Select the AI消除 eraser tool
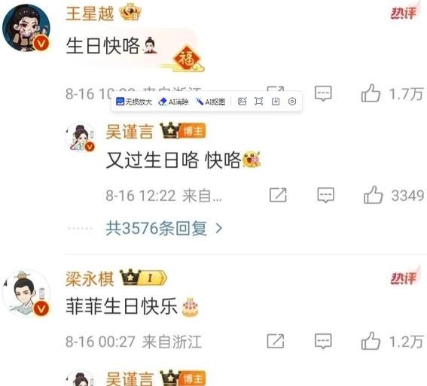 click(x=173, y=102)
